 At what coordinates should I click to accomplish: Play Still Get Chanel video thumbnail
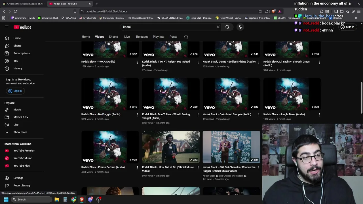click(x=231, y=147)
